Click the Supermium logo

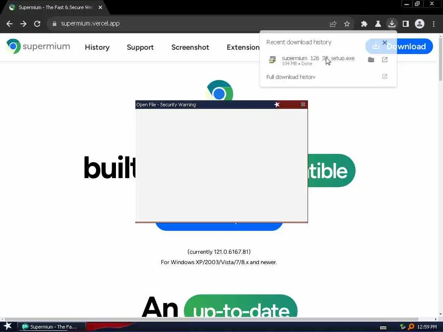[x=38, y=46]
